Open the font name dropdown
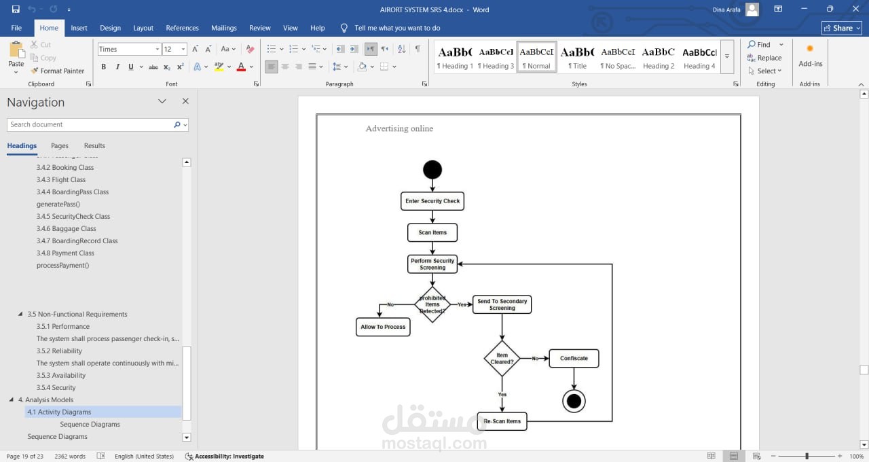Image resolution: width=869 pixels, height=462 pixels. pos(158,49)
